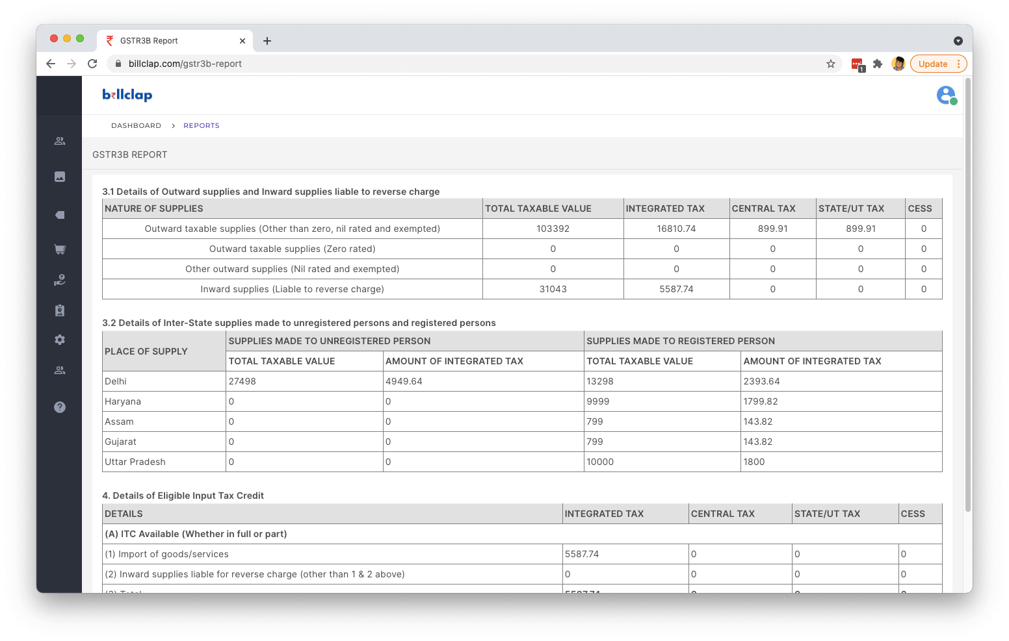Click the billclap logo
This screenshot has height=641, width=1009.
pyautogui.click(x=127, y=95)
